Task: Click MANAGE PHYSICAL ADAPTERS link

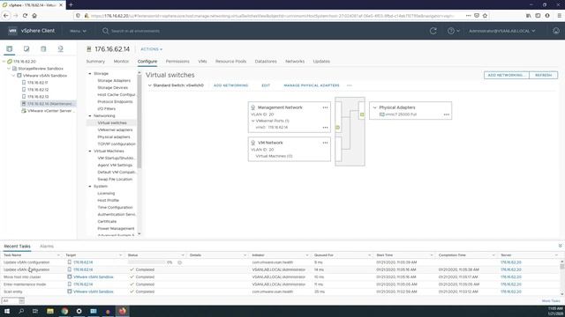Action: [312, 85]
